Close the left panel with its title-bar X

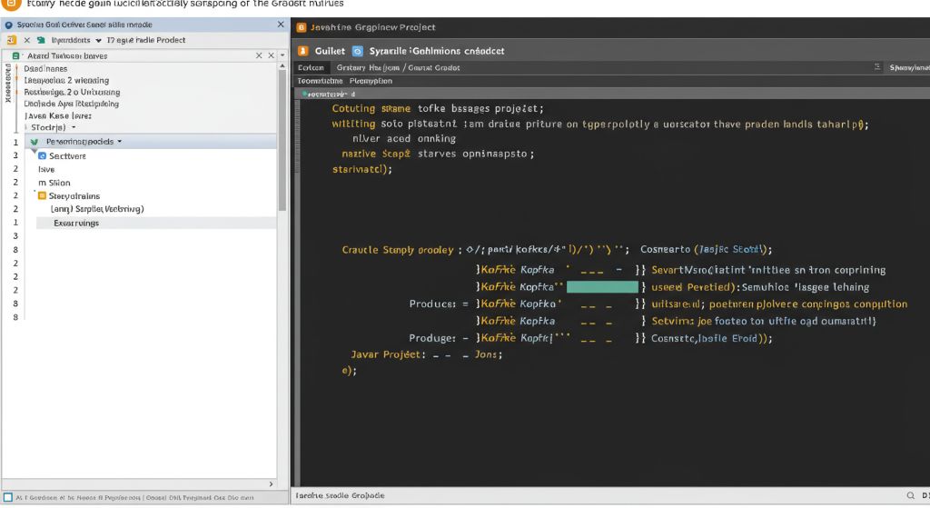coord(281,25)
